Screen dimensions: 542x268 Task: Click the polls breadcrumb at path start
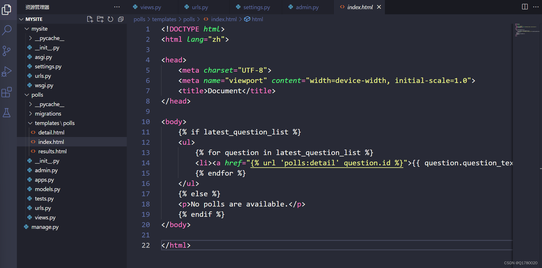tap(139, 19)
